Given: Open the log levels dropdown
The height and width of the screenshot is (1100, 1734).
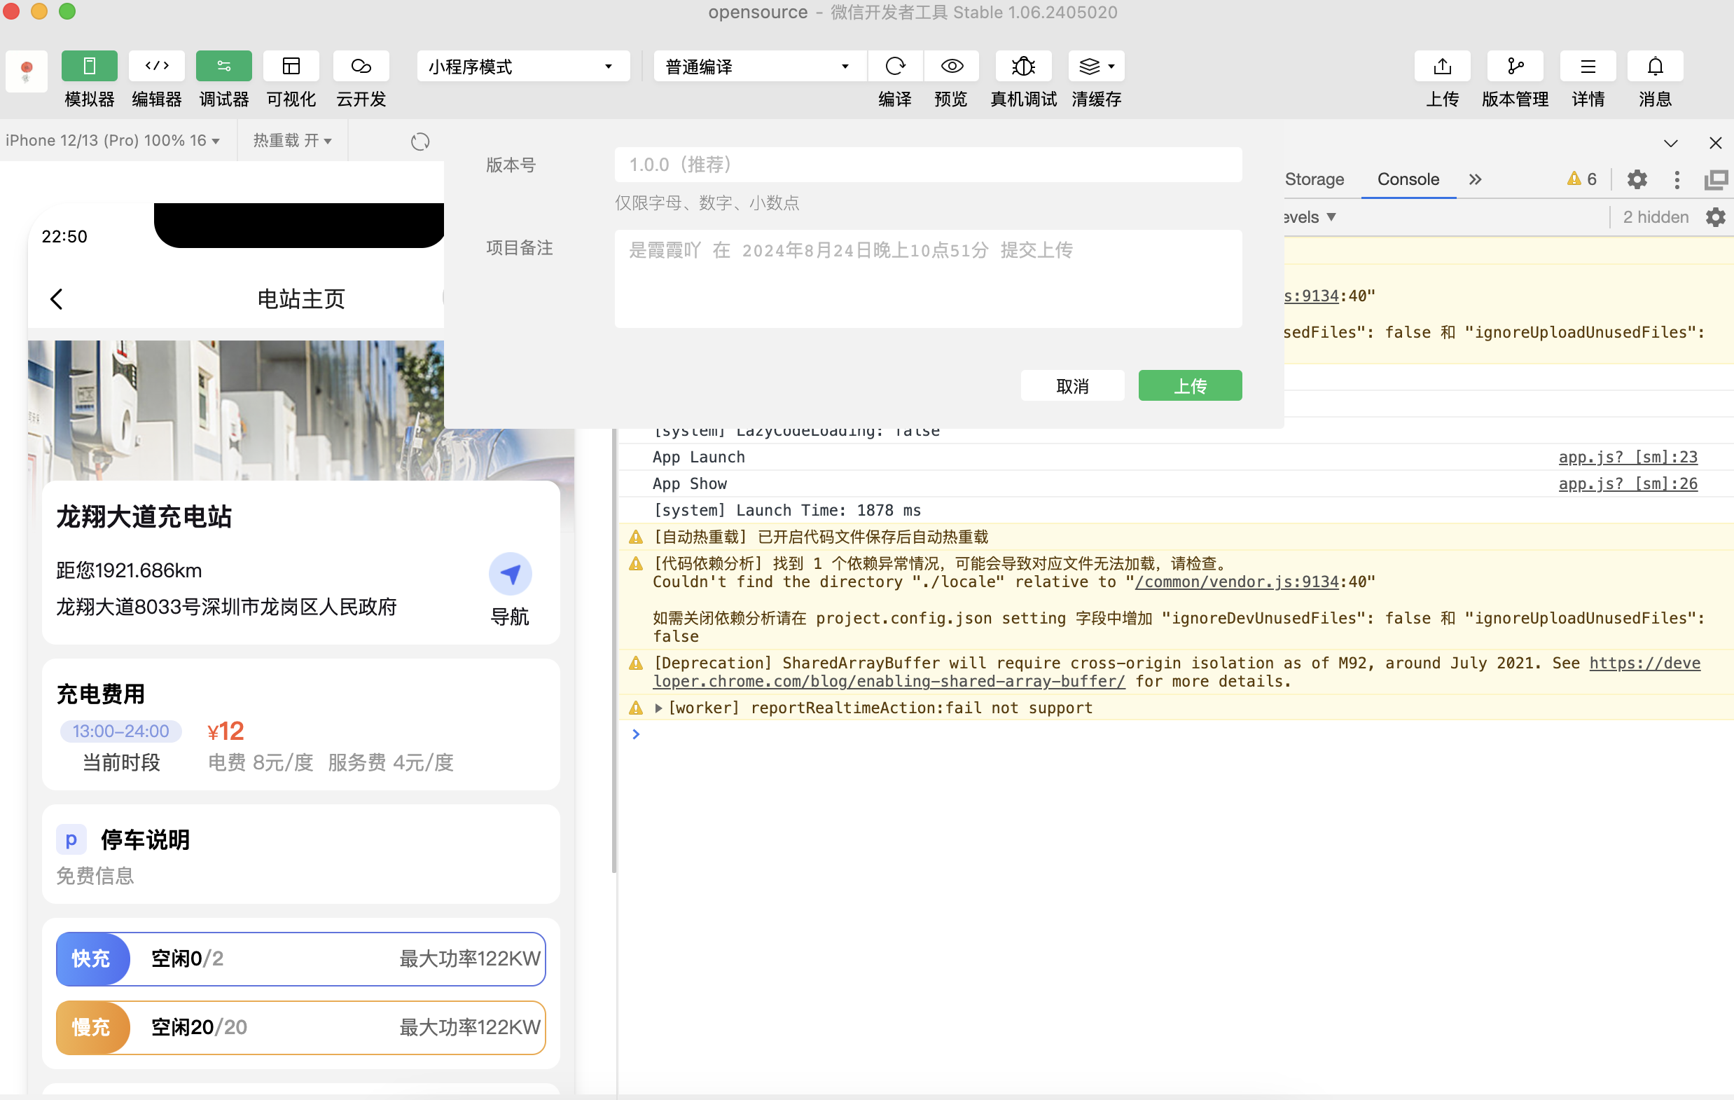Looking at the screenshot, I should (x=1310, y=216).
